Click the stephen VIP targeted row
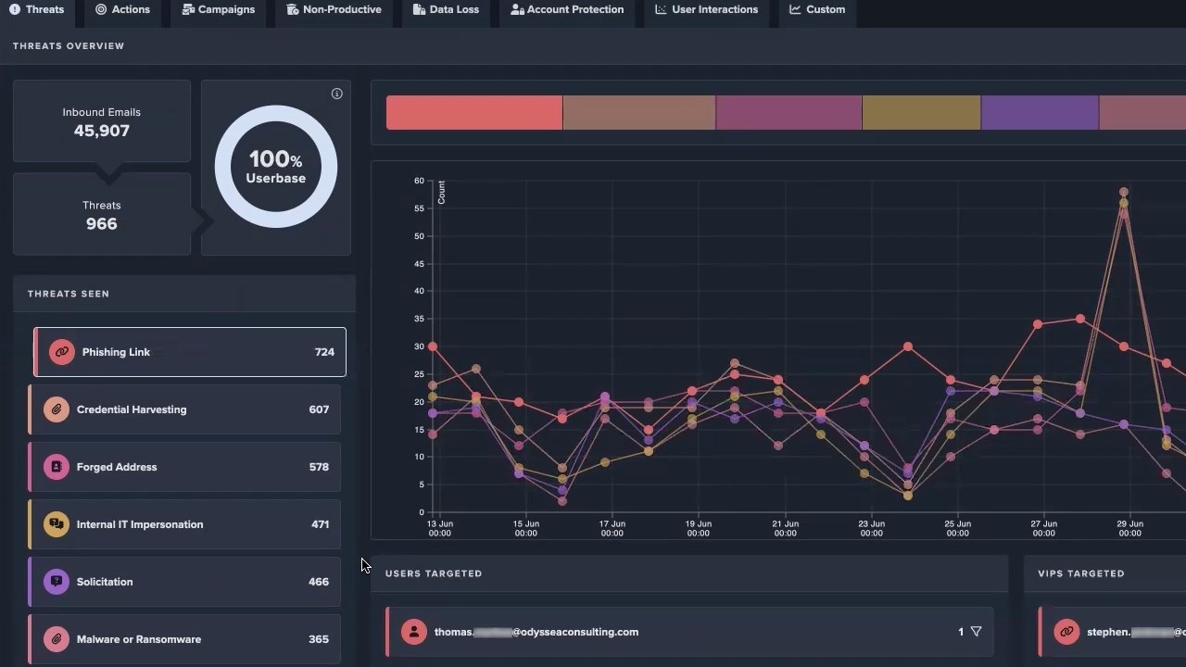The height and width of the screenshot is (667, 1186). pyautogui.click(x=1112, y=632)
